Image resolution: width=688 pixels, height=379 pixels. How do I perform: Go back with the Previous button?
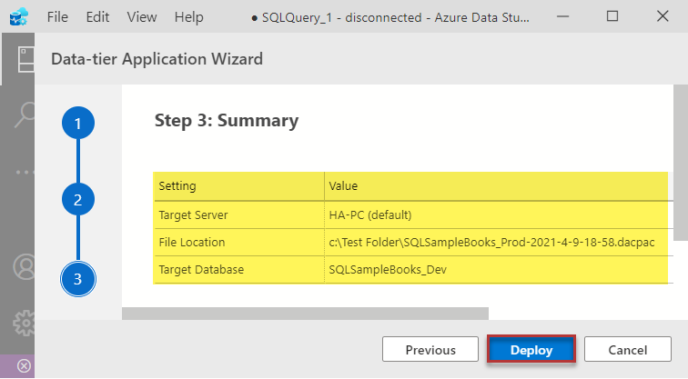tap(430, 350)
